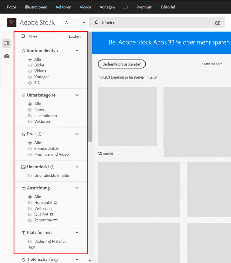Click the filter panel scrollbar thumb
This screenshot has width=231, height=263.
tap(90, 87)
